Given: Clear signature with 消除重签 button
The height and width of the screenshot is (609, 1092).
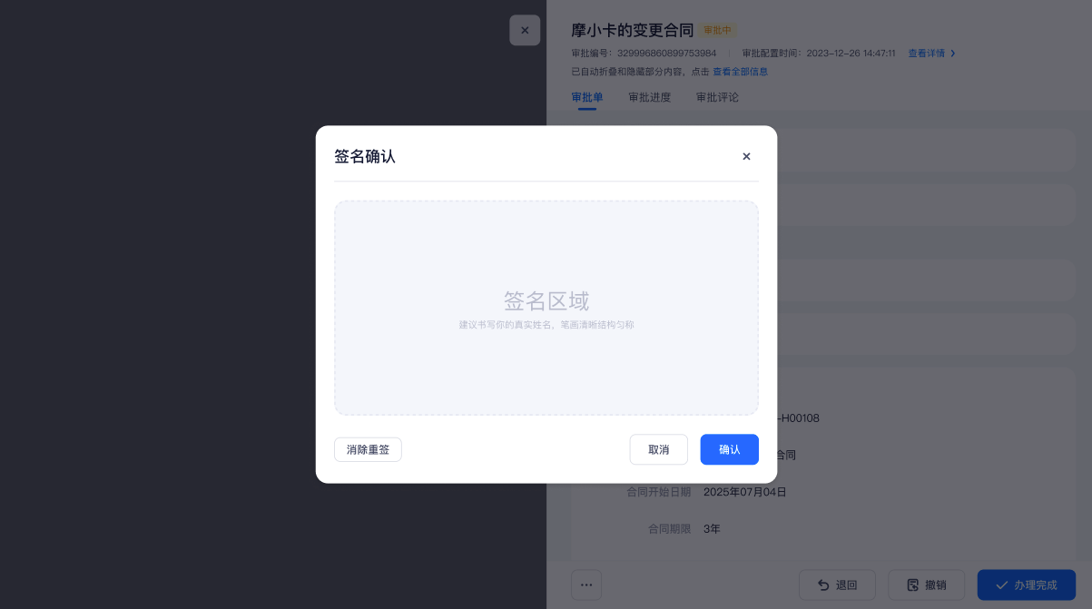Looking at the screenshot, I should pyautogui.click(x=368, y=449).
